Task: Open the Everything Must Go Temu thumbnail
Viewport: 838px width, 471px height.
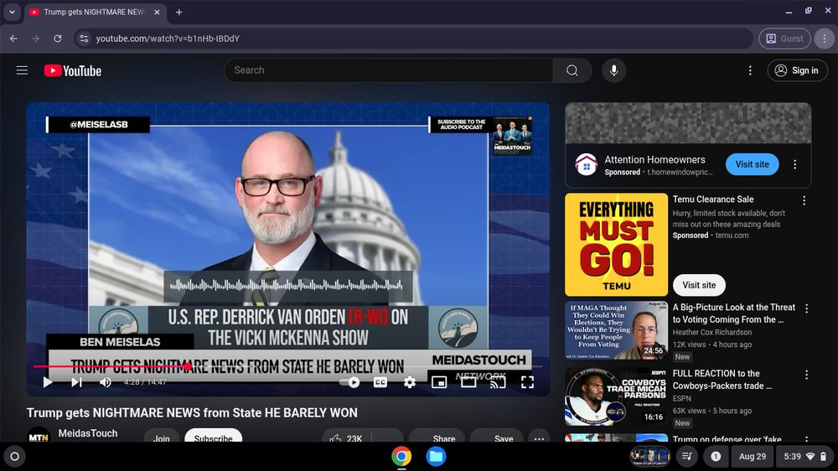Action: pos(616,245)
